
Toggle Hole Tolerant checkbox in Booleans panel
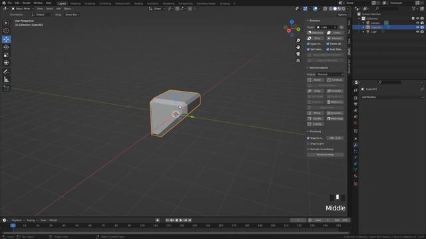327,49
